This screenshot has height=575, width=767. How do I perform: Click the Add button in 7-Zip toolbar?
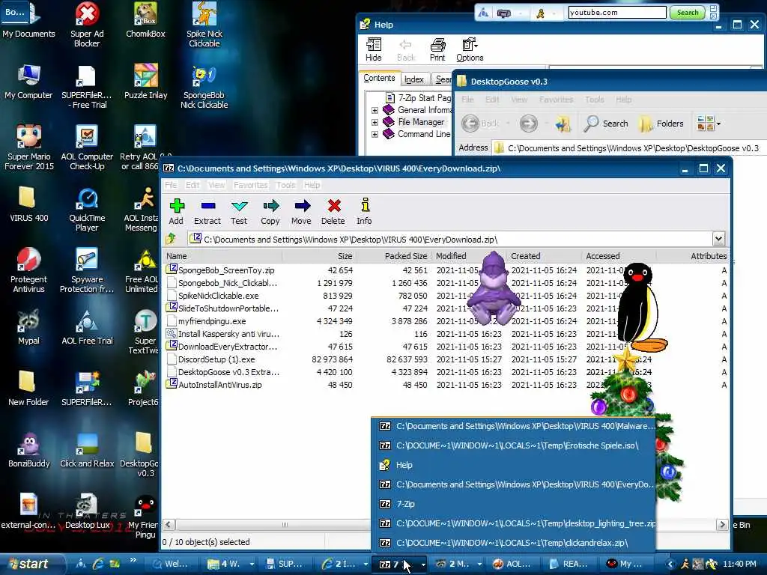177,211
